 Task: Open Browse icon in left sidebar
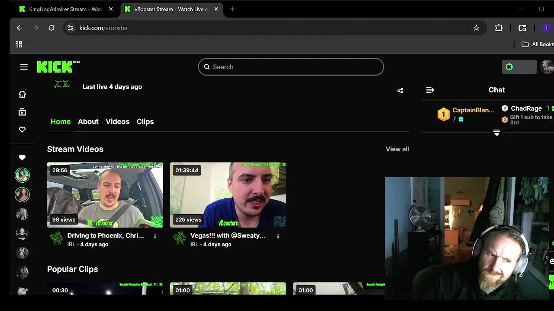pos(22,112)
